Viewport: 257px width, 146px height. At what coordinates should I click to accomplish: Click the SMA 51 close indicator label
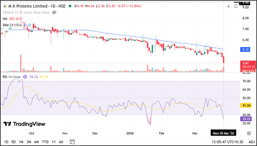(12, 25)
